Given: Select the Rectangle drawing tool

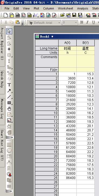Looking at the screenshot, I should click(x=9, y=103).
